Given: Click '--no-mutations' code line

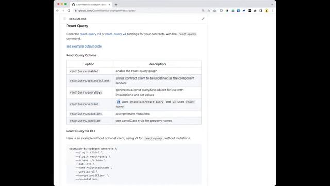Looking at the screenshot, I should pos(87,179).
